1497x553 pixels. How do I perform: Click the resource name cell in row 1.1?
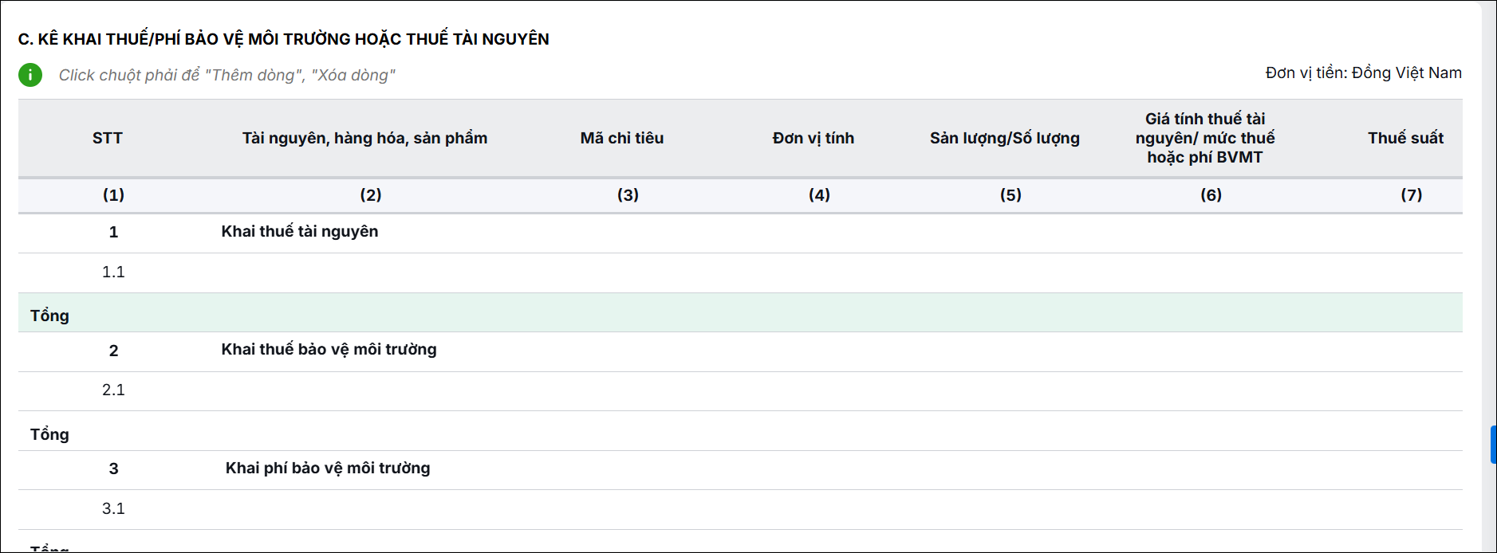(371, 273)
